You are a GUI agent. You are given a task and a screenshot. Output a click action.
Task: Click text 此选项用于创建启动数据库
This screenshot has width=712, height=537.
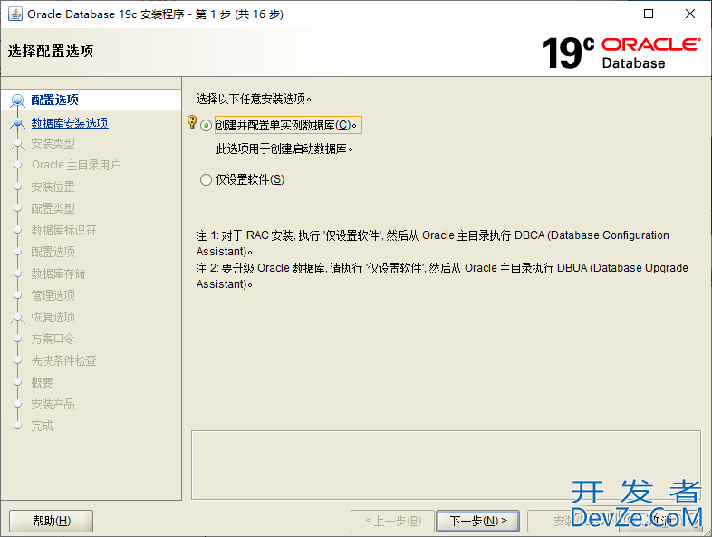(284, 149)
